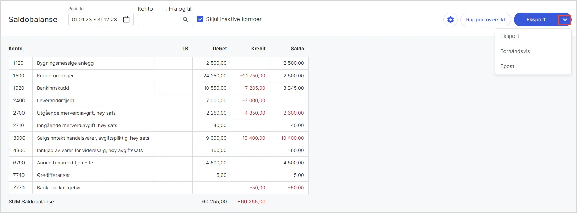Open account 1500 Kundefordringer row
The image size is (577, 213).
tap(55, 76)
